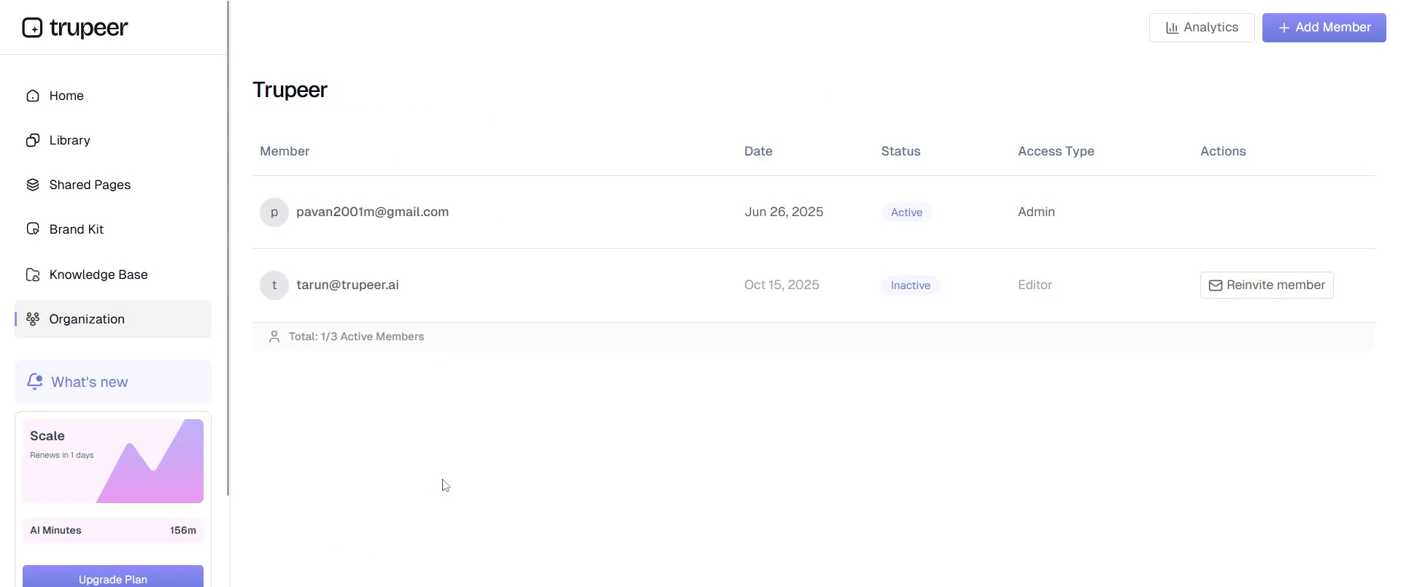Viewport: 1401px width, 587px height.
Task: Click the plus icon on Add Member
Action: point(1284,28)
